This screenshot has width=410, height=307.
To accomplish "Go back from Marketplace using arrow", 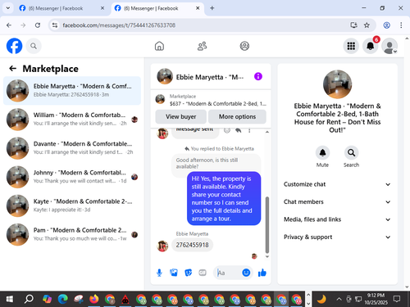I will 13,69.
